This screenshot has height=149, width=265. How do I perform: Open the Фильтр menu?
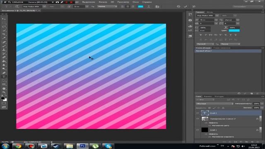coord(103,2)
